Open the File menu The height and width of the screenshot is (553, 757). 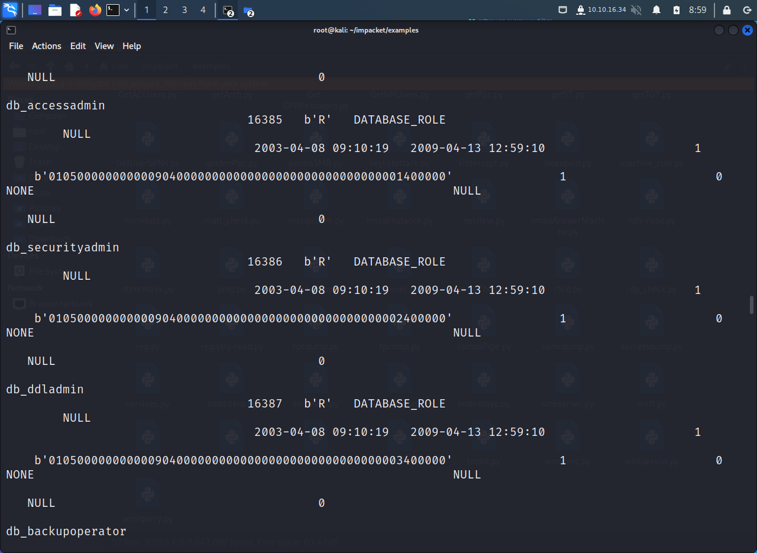coord(16,46)
